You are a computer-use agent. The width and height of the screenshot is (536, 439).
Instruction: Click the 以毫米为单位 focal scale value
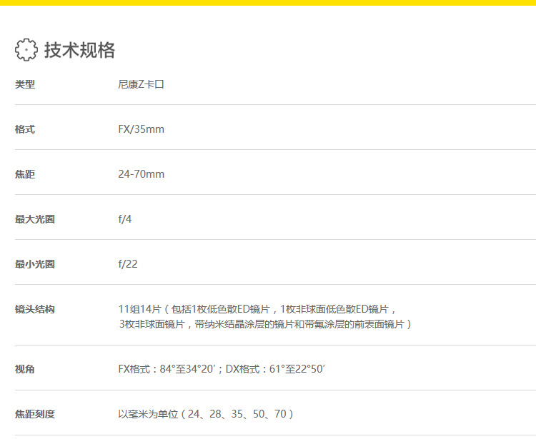pos(206,414)
